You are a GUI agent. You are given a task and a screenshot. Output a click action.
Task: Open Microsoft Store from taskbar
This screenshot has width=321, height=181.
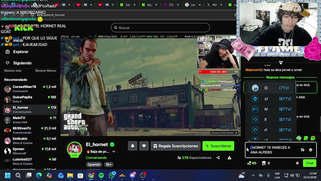click(80, 175)
